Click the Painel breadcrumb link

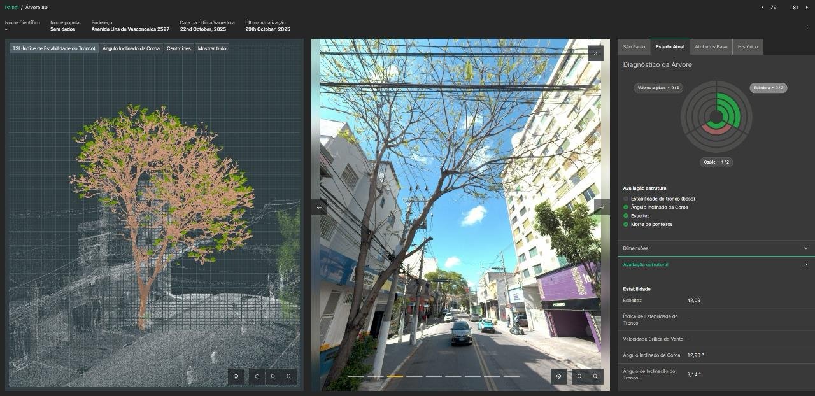pyautogui.click(x=11, y=8)
